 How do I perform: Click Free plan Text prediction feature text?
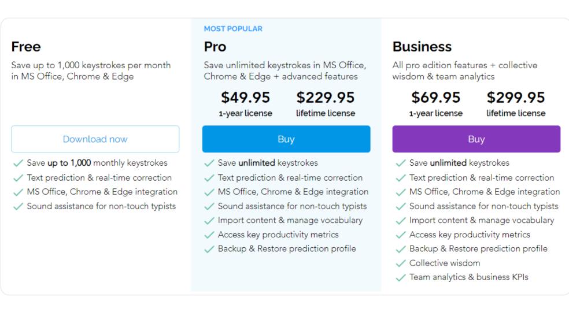(x=99, y=178)
